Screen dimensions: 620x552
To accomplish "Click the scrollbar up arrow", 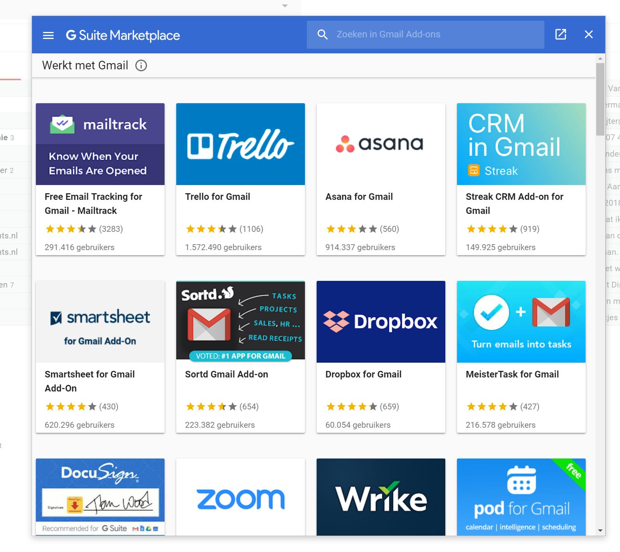I will [601, 58].
